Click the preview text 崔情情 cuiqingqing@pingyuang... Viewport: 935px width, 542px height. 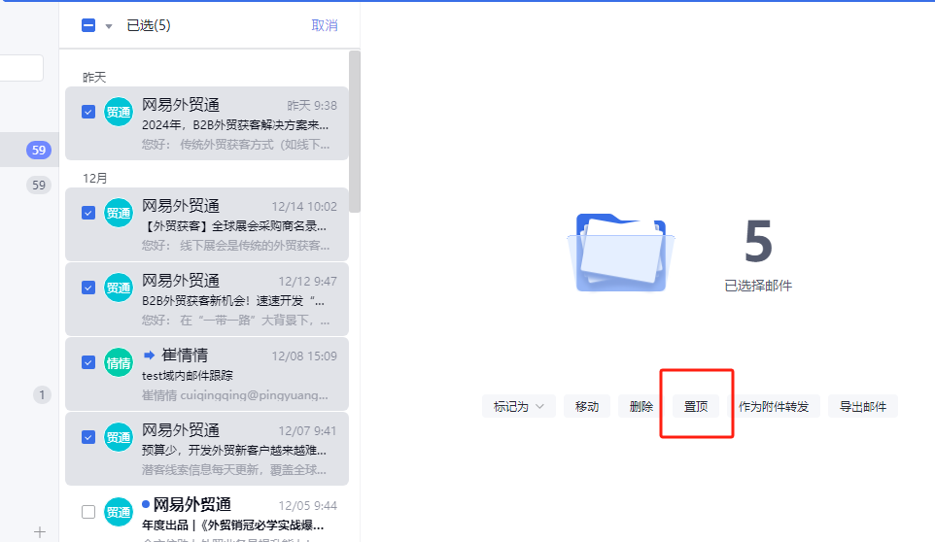coord(235,395)
